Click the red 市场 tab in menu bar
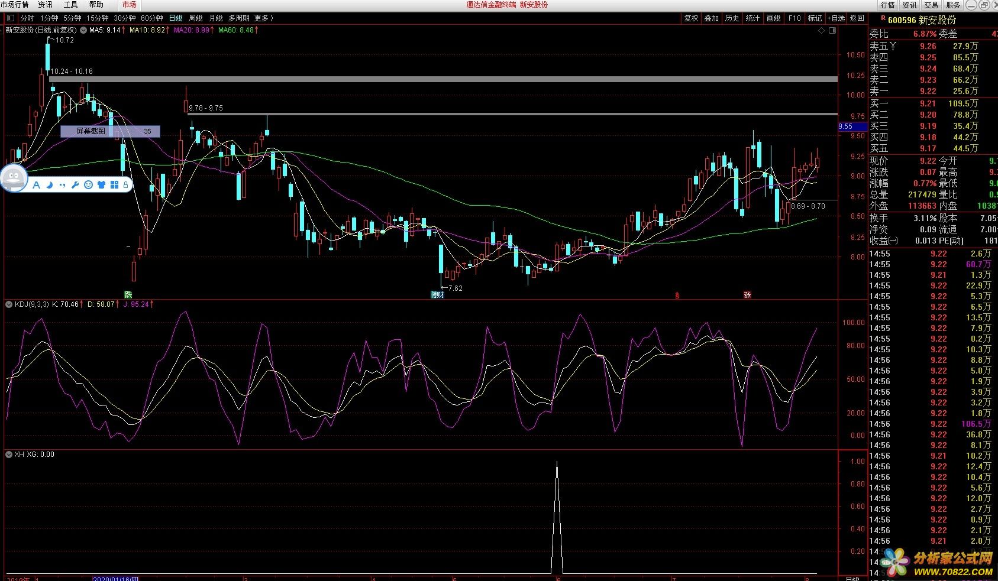 [130, 5]
